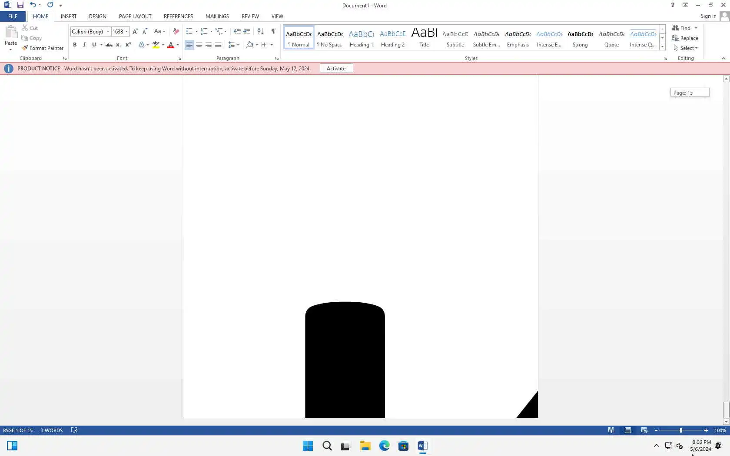Image resolution: width=730 pixels, height=456 pixels.
Task: Switch to the PAGE LAYOUT tab
Action: (x=135, y=16)
